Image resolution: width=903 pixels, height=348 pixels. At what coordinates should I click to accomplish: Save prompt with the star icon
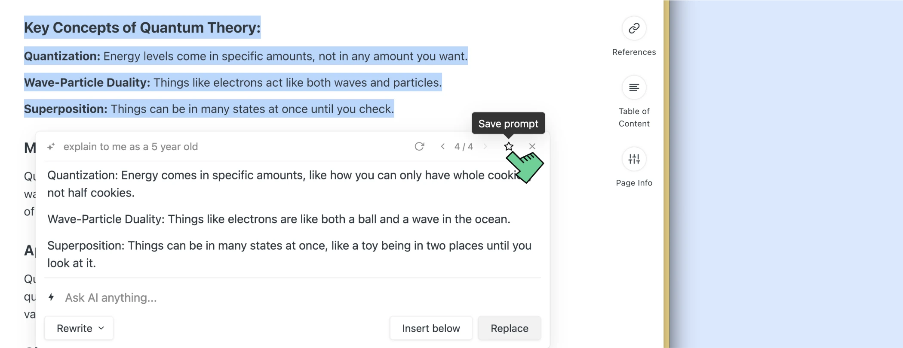tap(509, 147)
